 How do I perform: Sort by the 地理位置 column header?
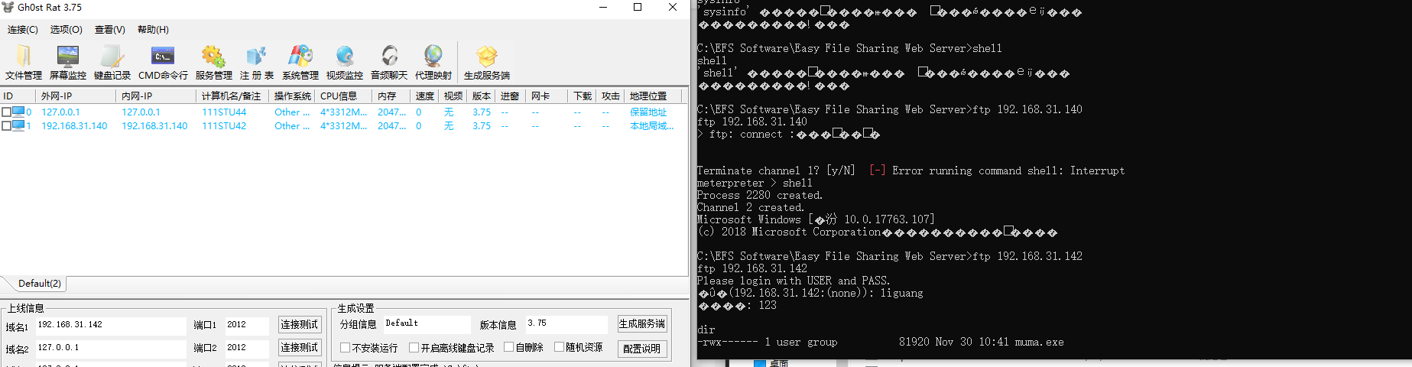tap(655, 96)
